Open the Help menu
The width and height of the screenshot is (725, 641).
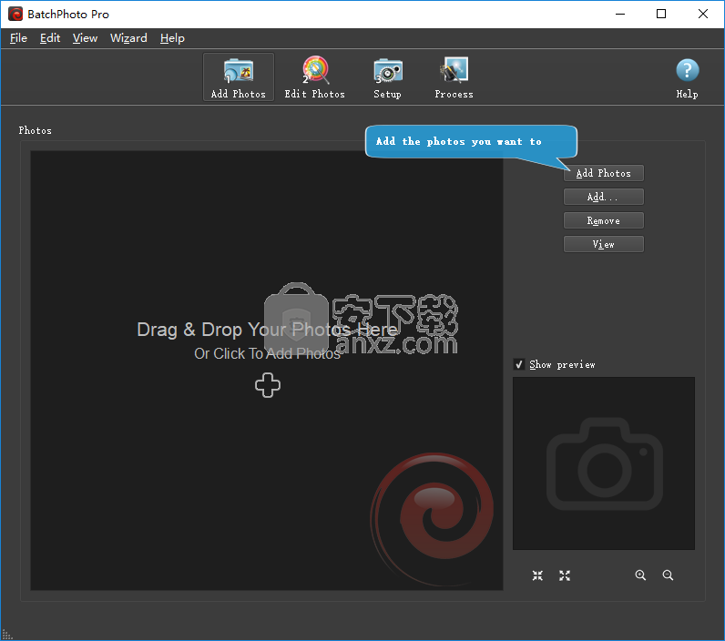(172, 38)
